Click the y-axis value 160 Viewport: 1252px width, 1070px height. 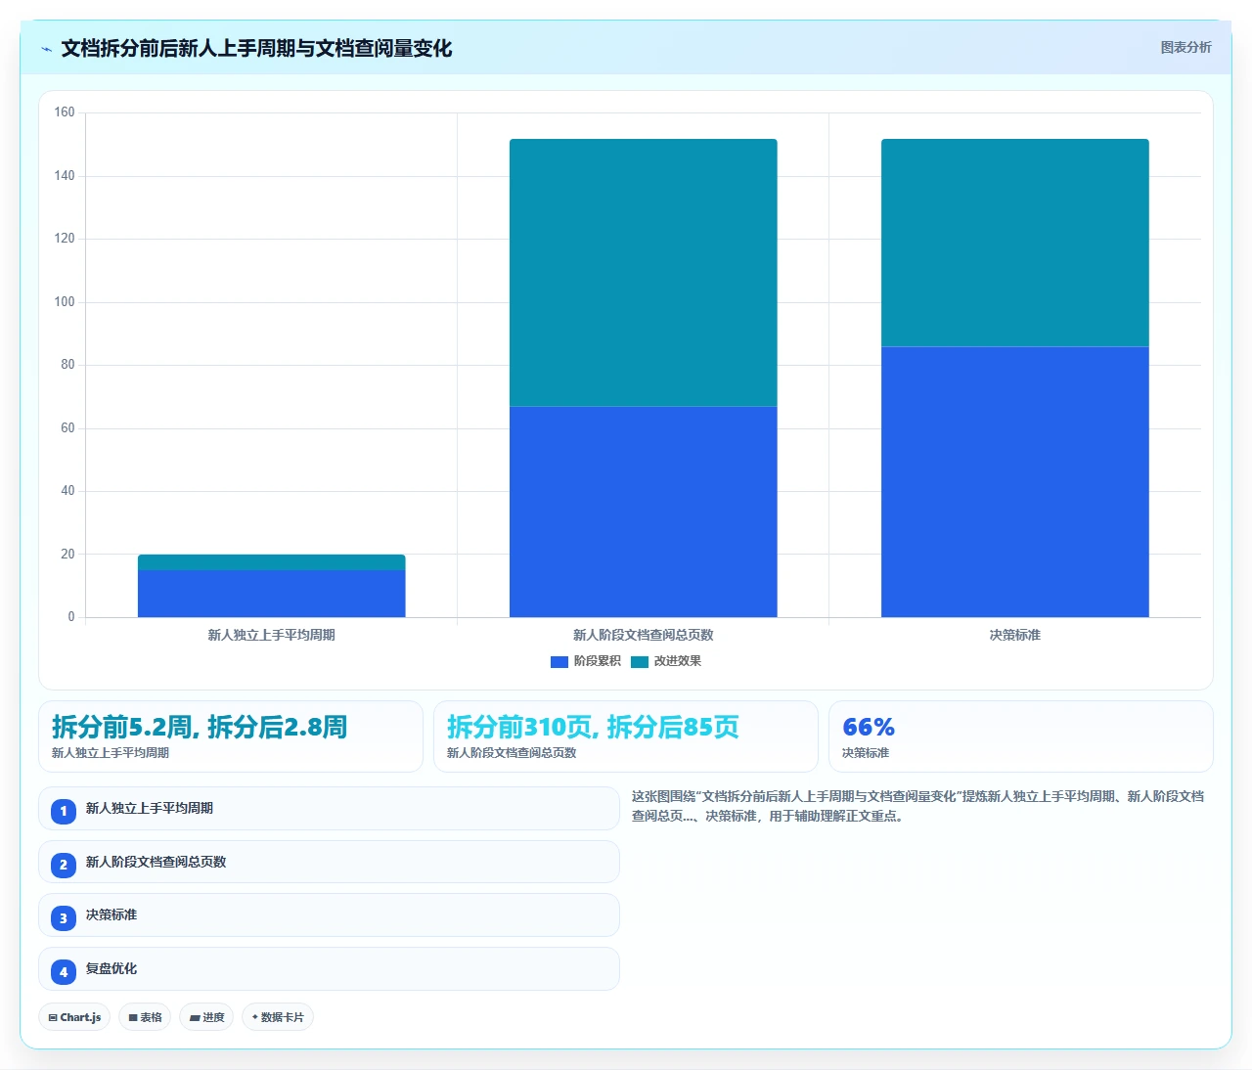click(65, 112)
